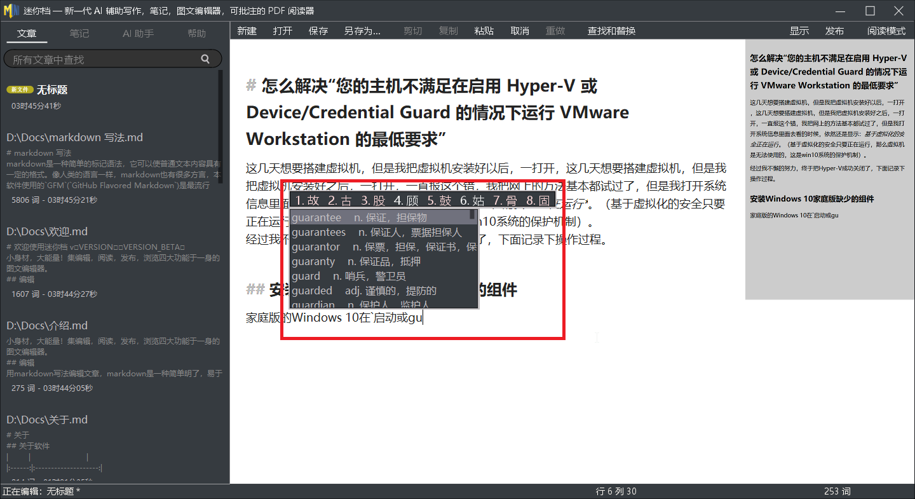The image size is (915, 499).
Task: Enable 阅读模式 from the toolbar
Action: pyautogui.click(x=886, y=31)
